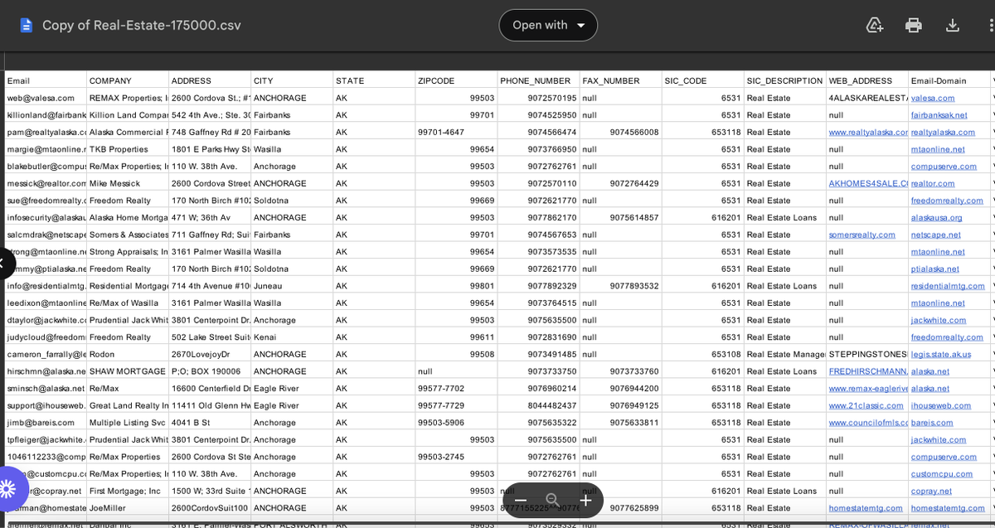Viewport: 995px width, 528px height.
Task: Open the purple floating widget button
Action: (8, 487)
